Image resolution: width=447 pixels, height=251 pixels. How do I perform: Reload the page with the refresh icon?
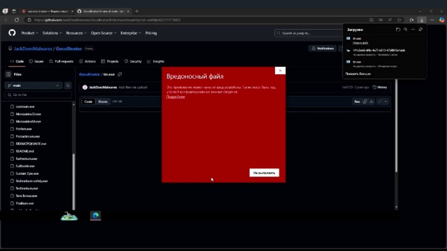(17, 20)
